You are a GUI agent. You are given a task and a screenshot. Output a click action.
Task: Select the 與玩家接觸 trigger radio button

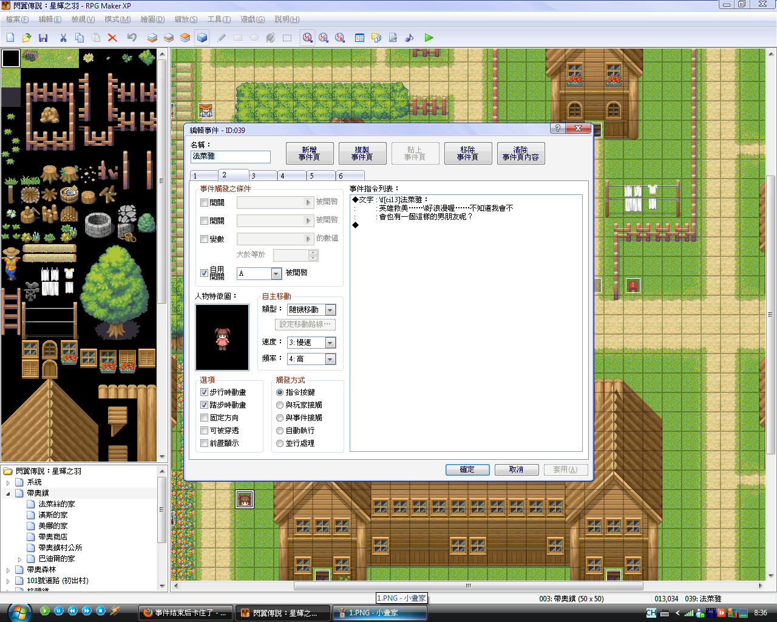pos(280,405)
